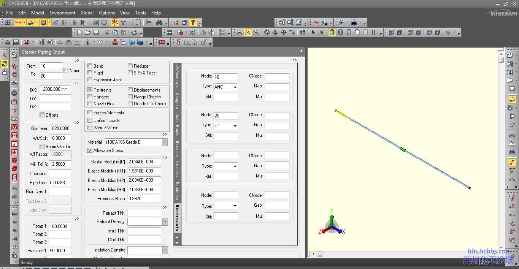This screenshot has width=519, height=269.
Task: Click the pin icon on Classic Piping Input panel
Action: click(301, 51)
